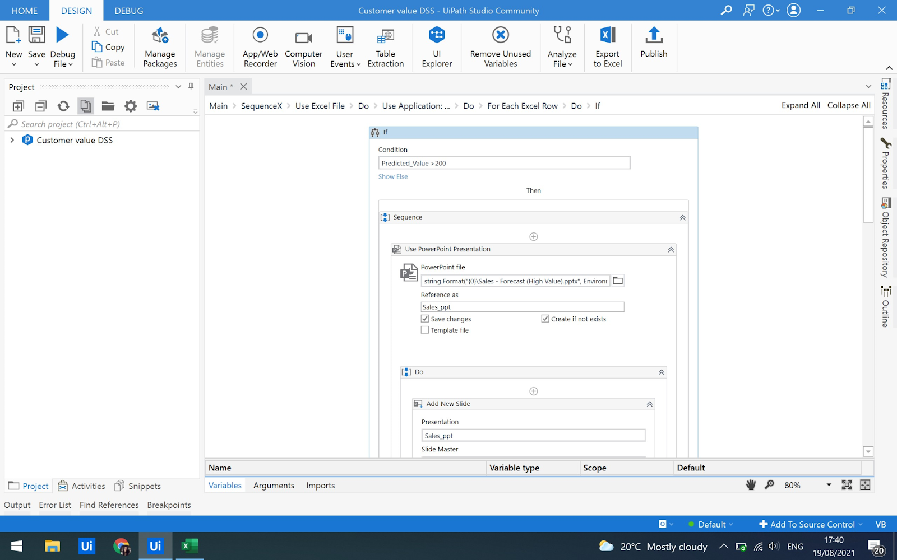Click the Condition input field
Screen dimensions: 897x560
(x=503, y=163)
